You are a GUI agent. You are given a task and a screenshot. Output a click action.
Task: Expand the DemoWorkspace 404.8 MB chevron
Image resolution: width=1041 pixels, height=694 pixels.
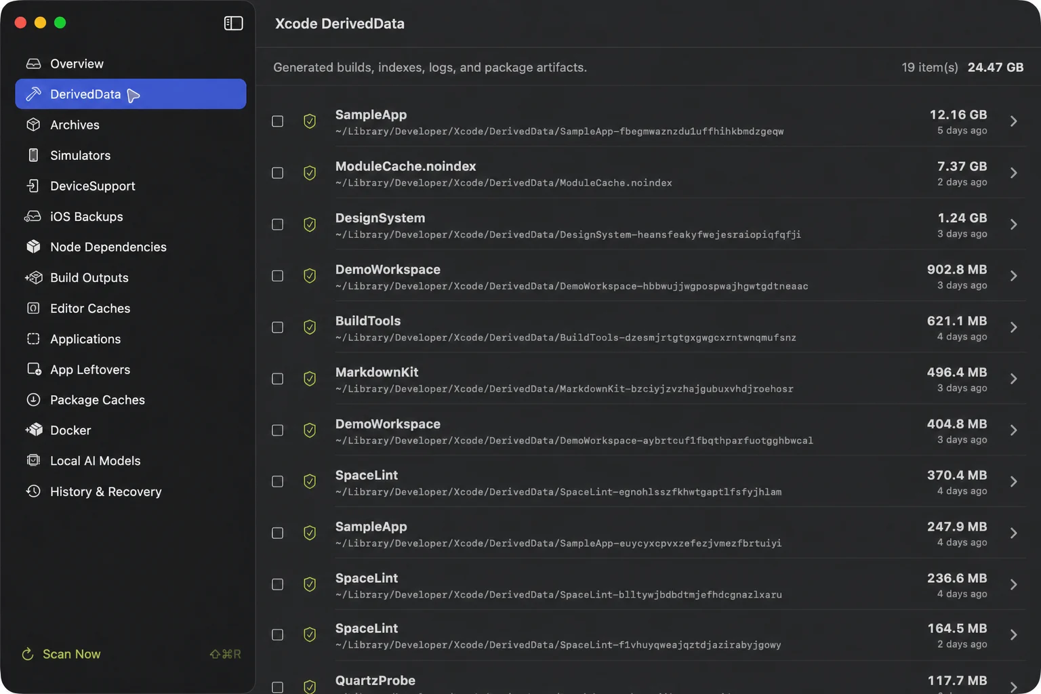[1013, 430]
